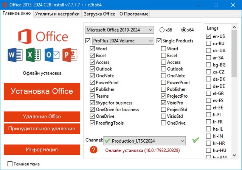Uncheck the Teams checkbox under ProPlus

coord(93,96)
